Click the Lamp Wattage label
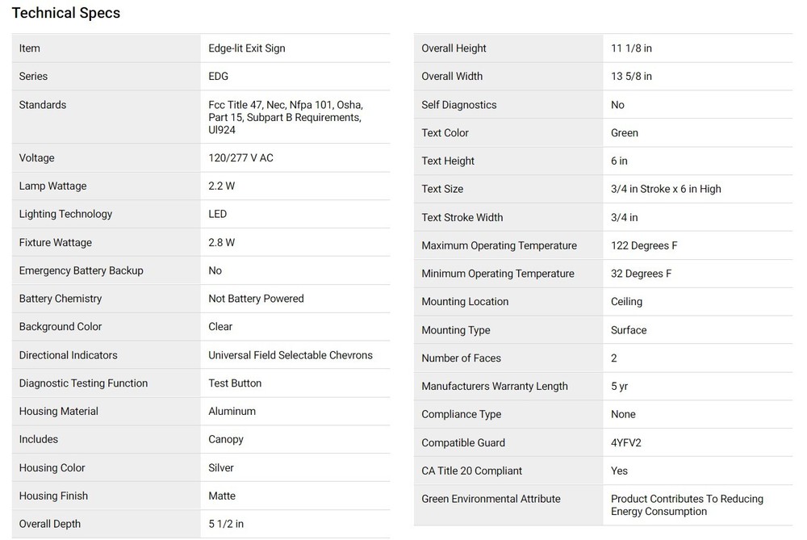The image size is (807, 540). [52, 186]
